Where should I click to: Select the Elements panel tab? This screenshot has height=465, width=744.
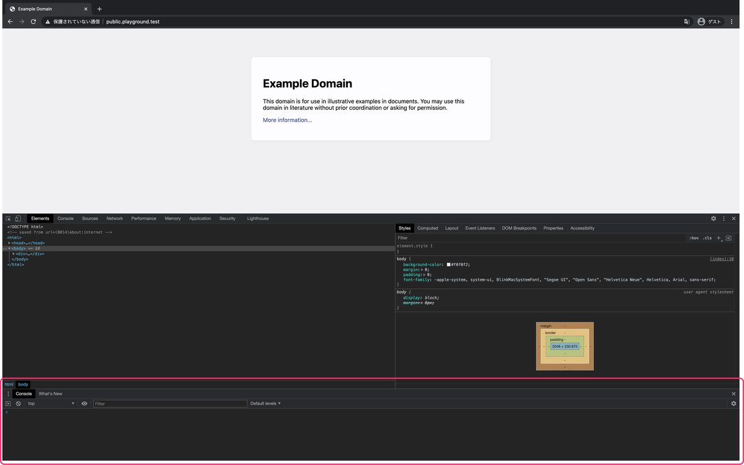pos(40,219)
